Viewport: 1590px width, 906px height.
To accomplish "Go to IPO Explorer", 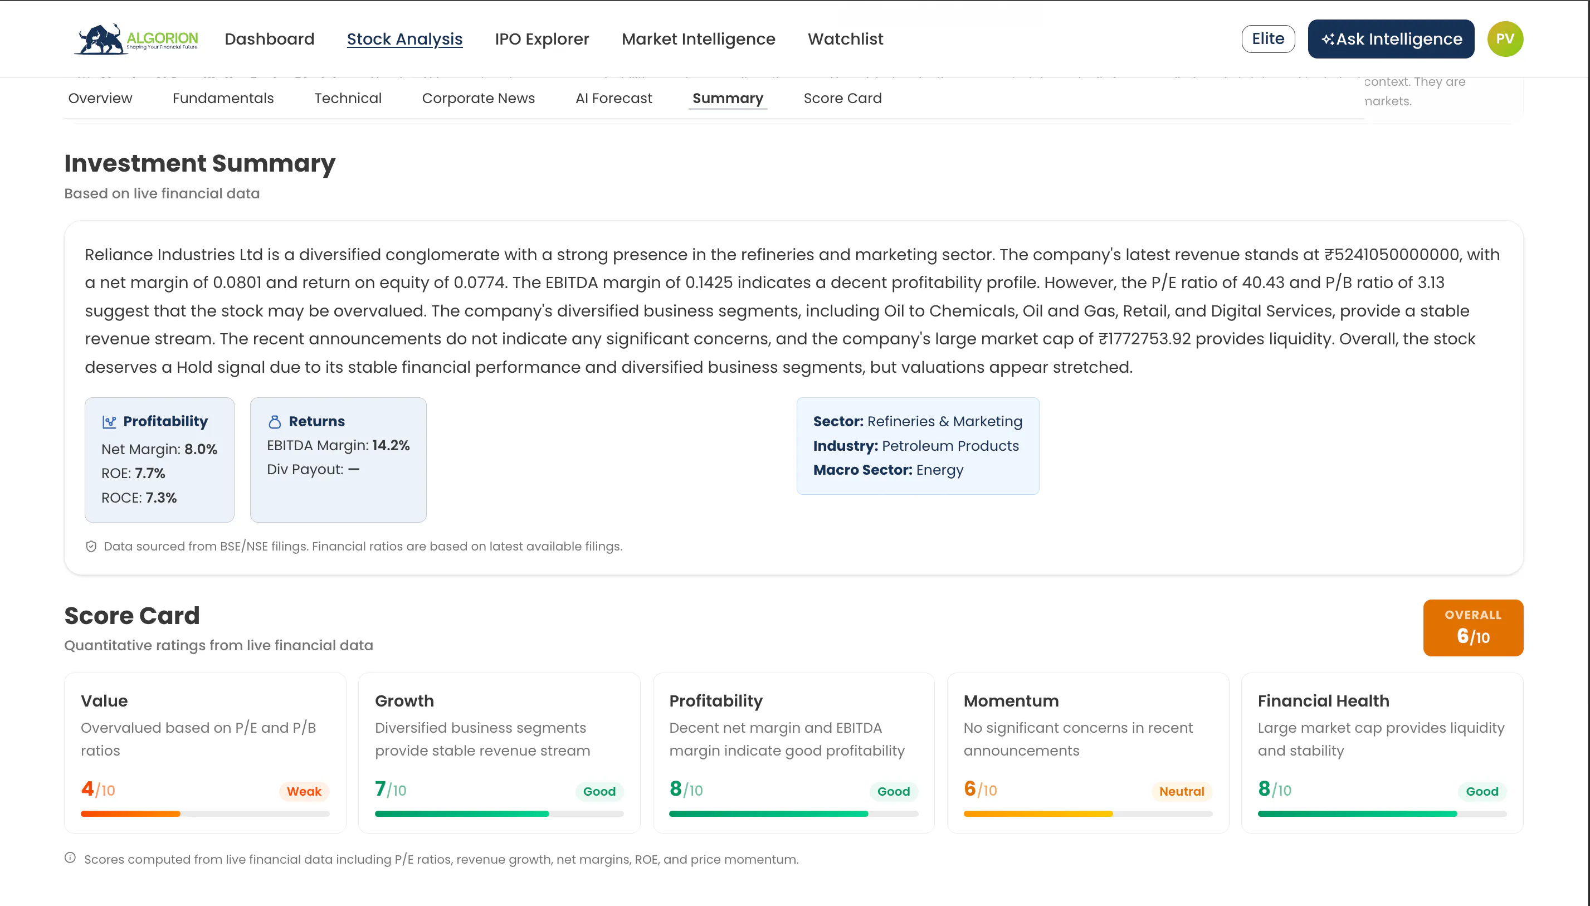I will (x=542, y=39).
